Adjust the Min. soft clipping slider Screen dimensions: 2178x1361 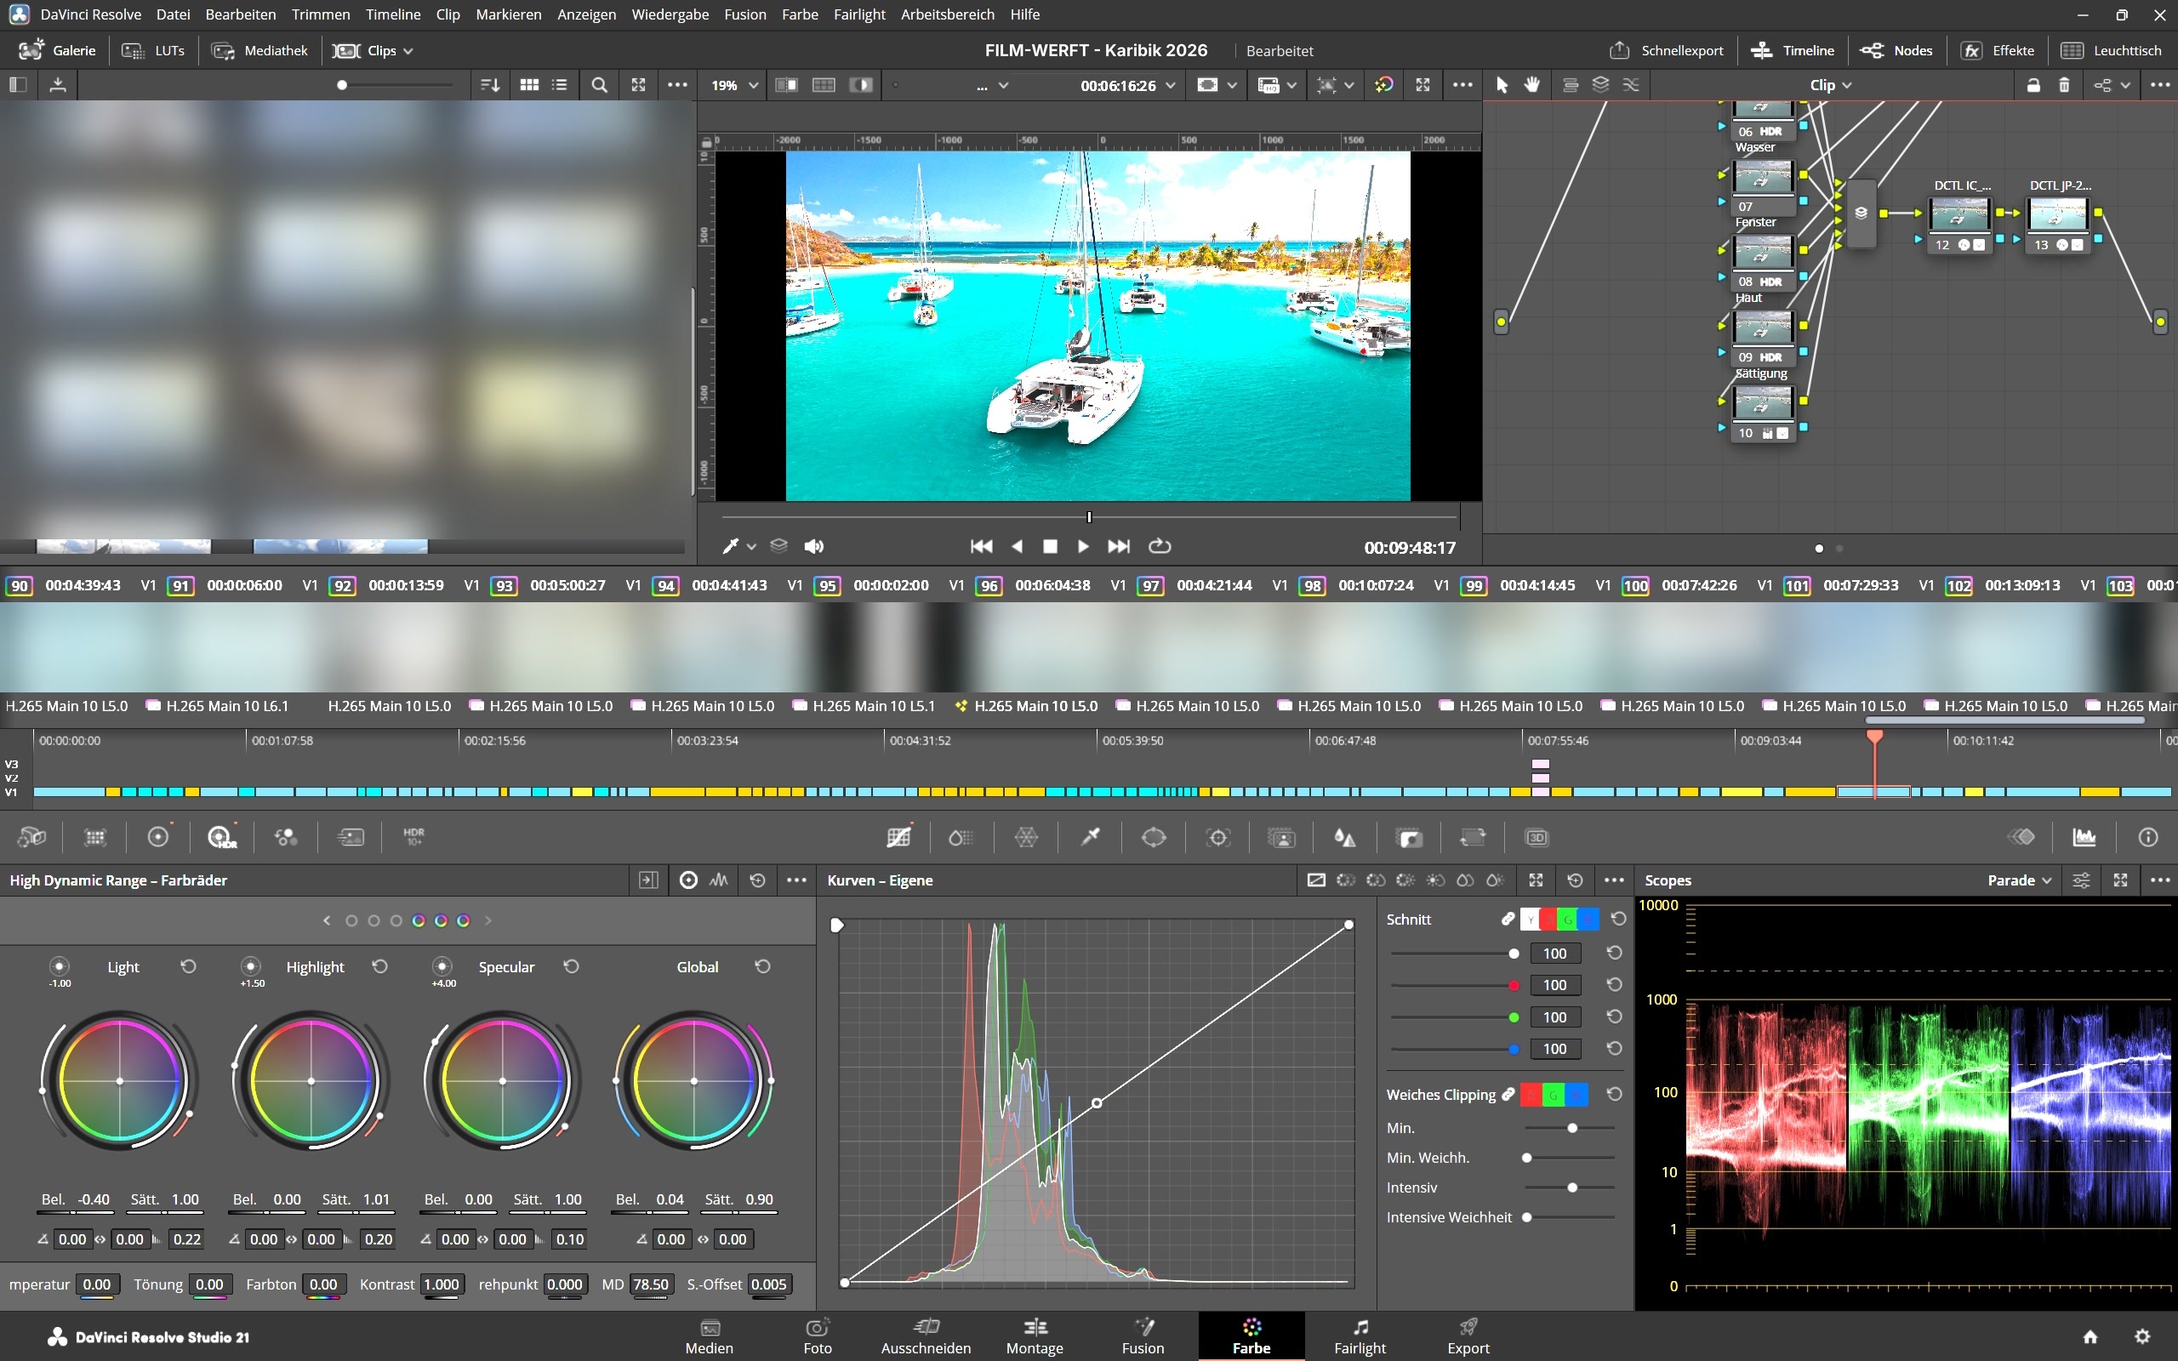[x=1571, y=1128]
